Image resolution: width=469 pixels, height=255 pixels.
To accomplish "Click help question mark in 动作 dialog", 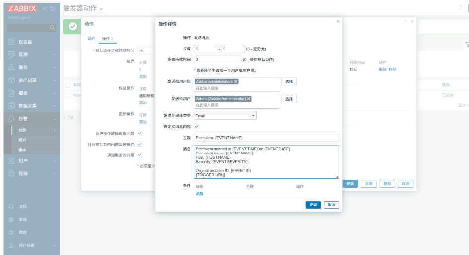I will [x=405, y=21].
